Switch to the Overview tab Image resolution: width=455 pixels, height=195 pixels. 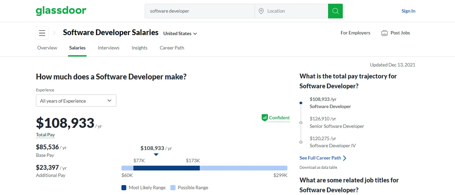pos(47,48)
